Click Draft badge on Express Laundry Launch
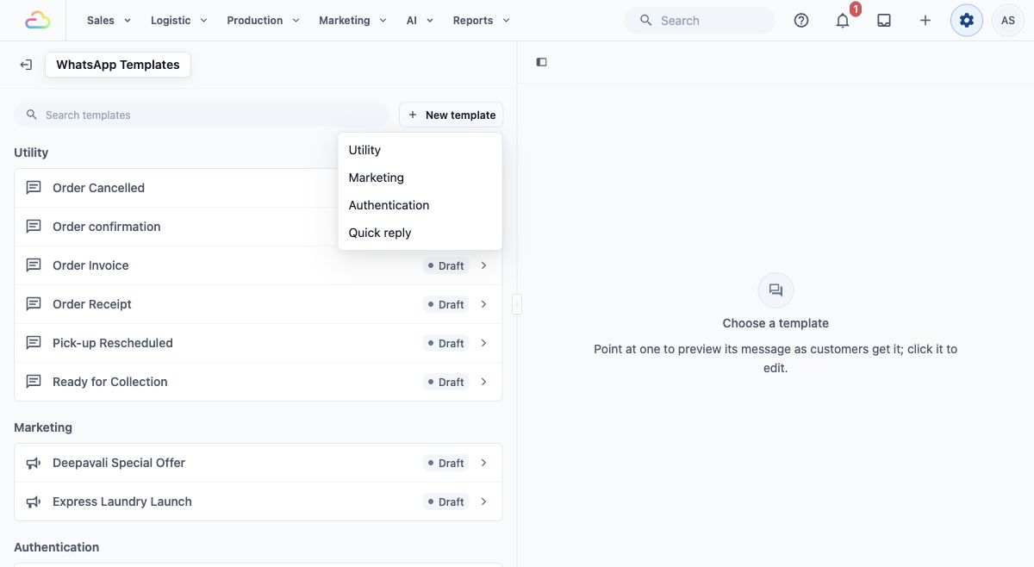 click(445, 502)
